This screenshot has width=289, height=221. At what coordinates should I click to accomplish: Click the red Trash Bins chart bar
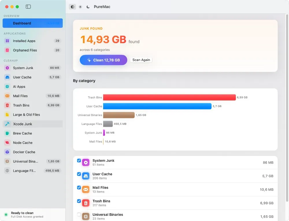coord(169,97)
